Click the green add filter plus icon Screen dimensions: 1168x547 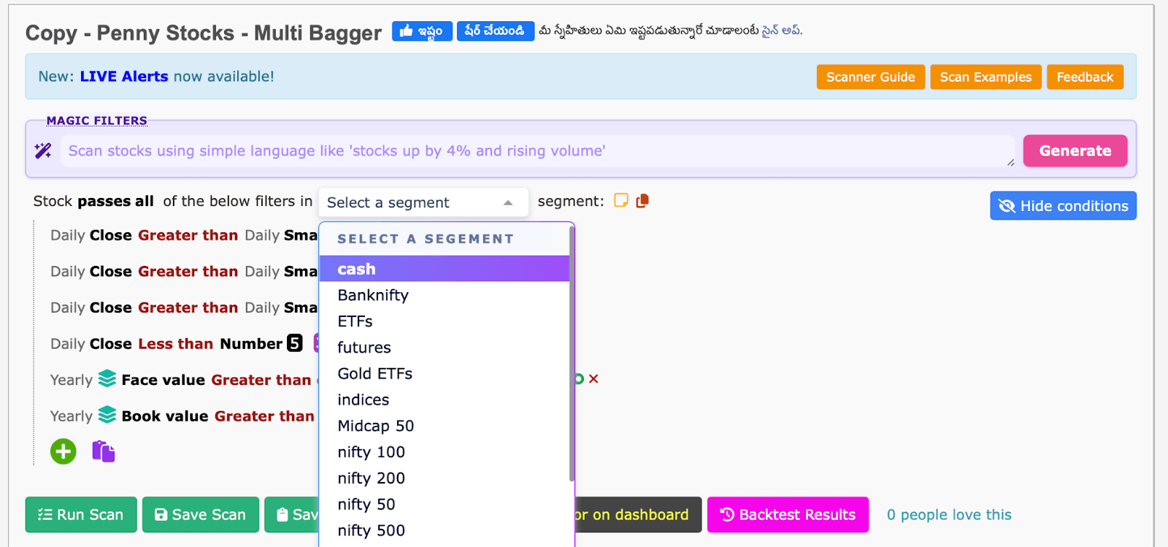(x=64, y=451)
